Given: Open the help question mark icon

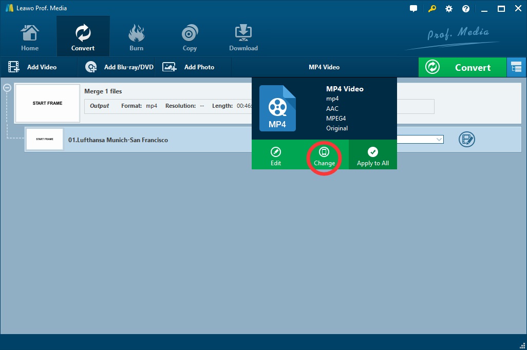Looking at the screenshot, I should coord(466,9).
